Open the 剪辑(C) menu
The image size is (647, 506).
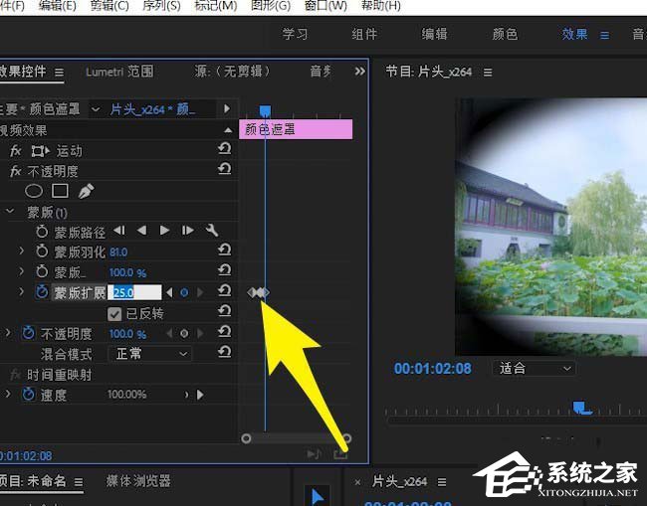[109, 6]
